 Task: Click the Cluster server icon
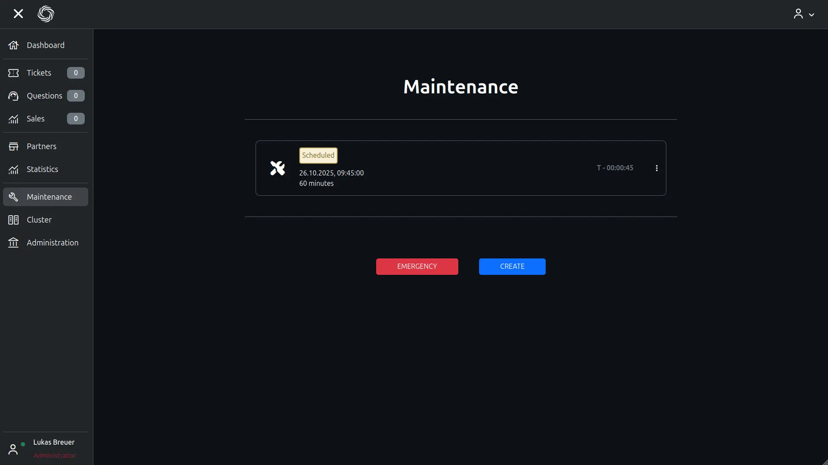pyautogui.click(x=13, y=220)
